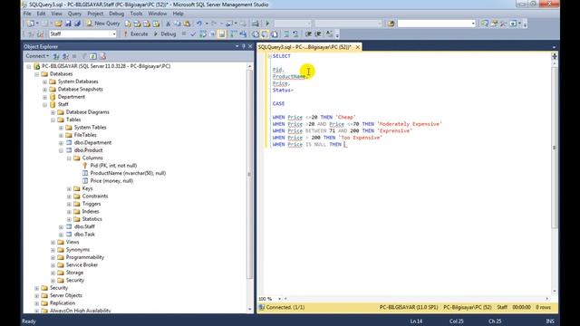The image size is (580, 326).
Task: Open the 100 % zoom dropdown
Action: pyautogui.click(x=279, y=299)
